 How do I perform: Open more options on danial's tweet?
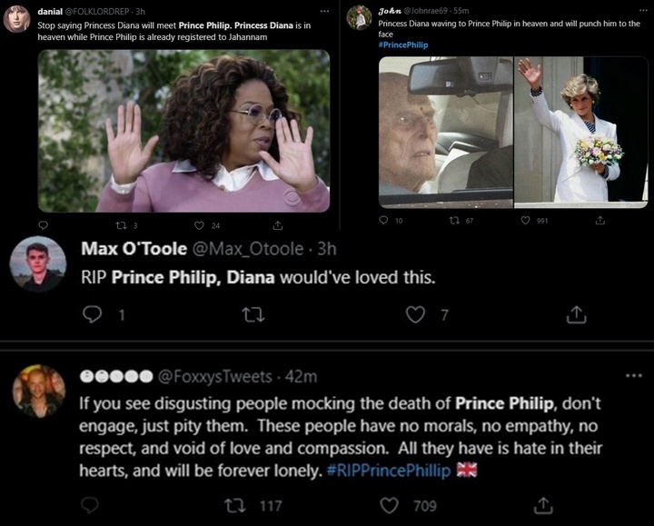point(324,11)
